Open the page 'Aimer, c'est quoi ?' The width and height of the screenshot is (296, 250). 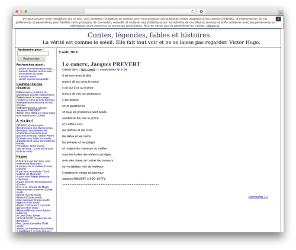point(33,206)
